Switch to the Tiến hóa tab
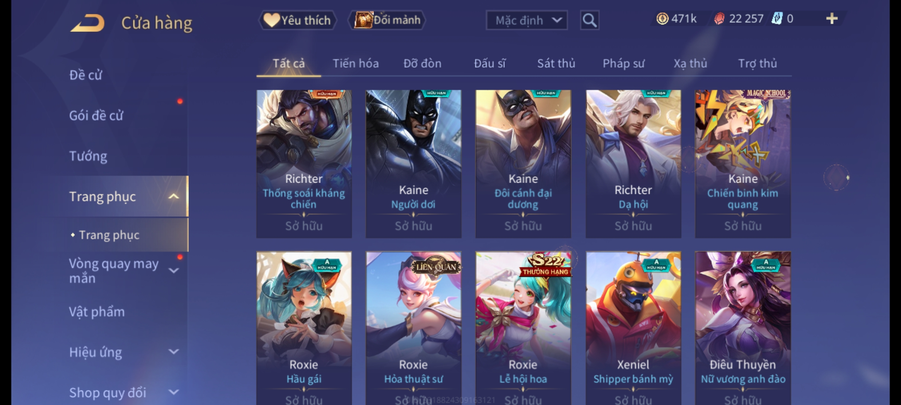The image size is (901, 405). (x=356, y=63)
